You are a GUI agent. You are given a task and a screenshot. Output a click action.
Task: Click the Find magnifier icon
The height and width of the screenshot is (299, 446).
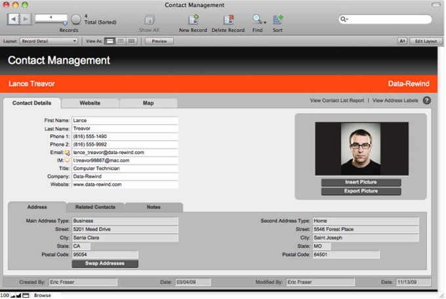point(257,20)
